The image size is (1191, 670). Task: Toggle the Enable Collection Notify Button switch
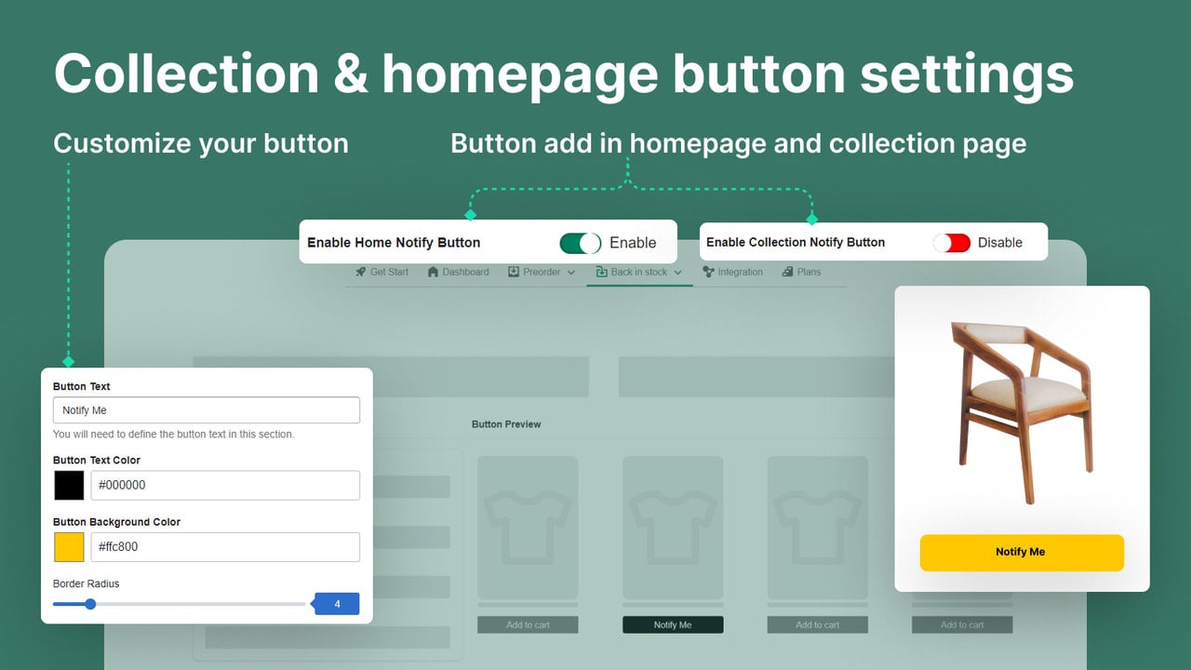point(952,243)
